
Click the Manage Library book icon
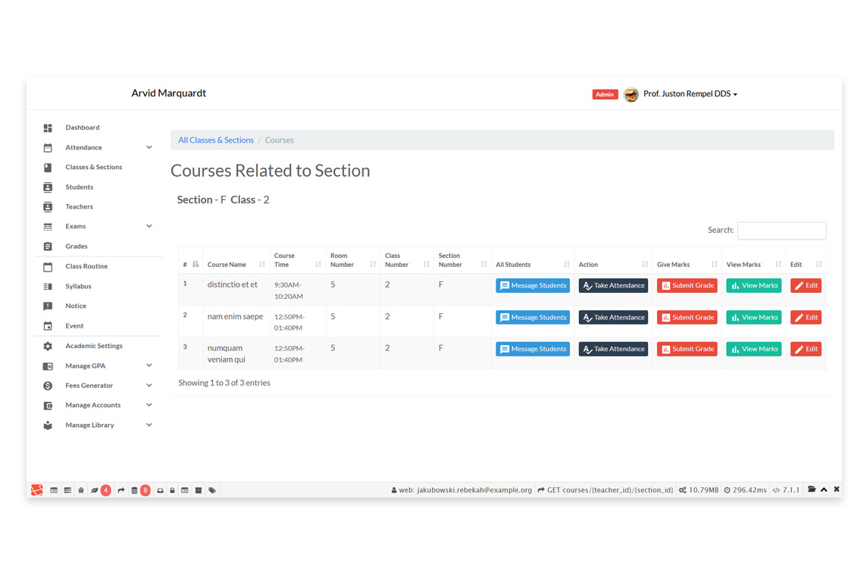click(x=48, y=425)
